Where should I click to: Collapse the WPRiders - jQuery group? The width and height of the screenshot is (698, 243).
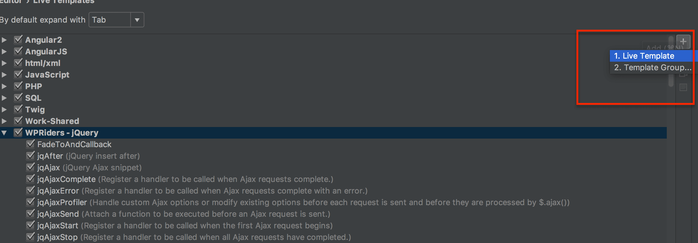coord(4,133)
